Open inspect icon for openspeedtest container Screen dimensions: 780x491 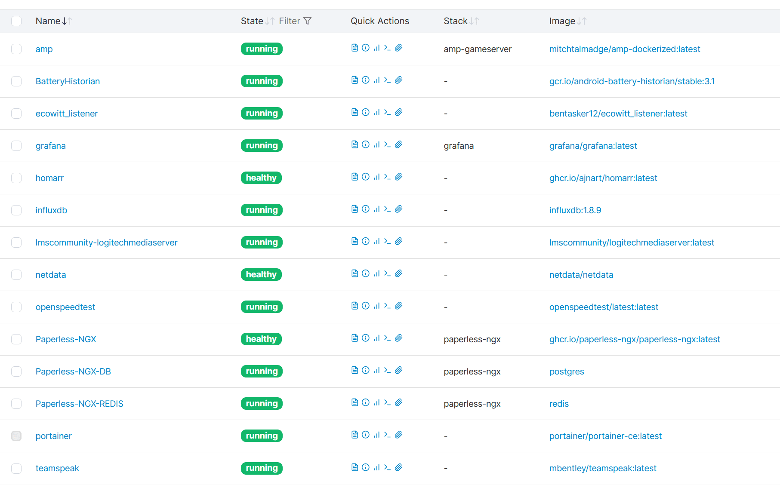click(x=366, y=306)
